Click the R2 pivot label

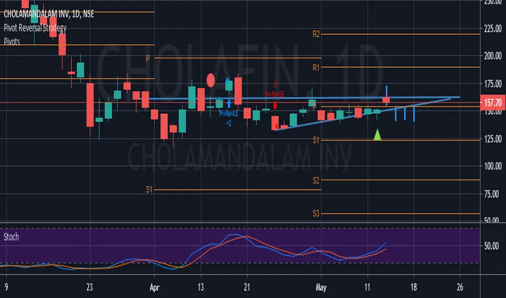click(x=316, y=34)
